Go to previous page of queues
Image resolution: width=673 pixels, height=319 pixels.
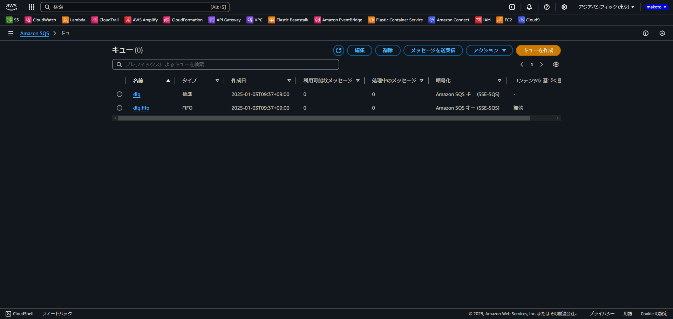(522, 64)
